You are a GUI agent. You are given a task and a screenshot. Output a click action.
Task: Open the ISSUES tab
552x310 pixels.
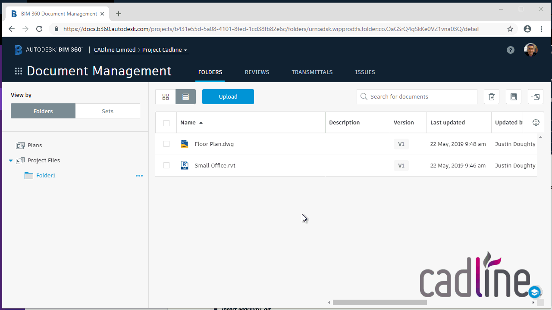point(365,72)
